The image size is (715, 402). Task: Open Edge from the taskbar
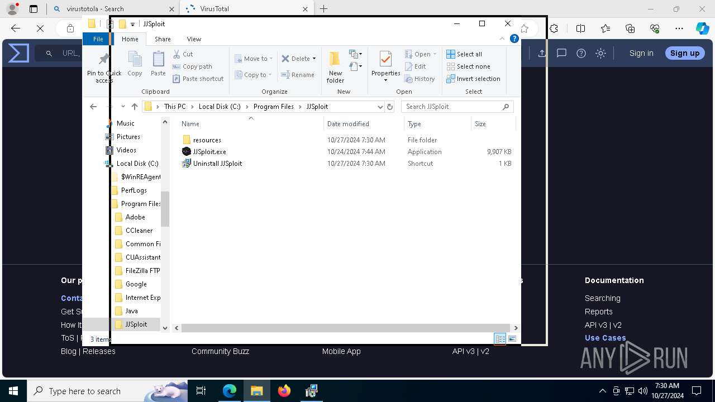click(x=230, y=391)
